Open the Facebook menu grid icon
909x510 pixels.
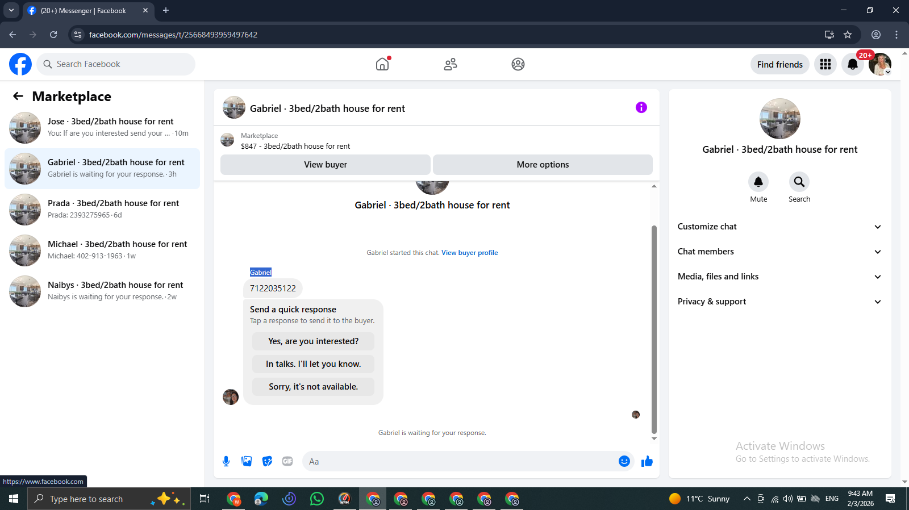tap(825, 64)
